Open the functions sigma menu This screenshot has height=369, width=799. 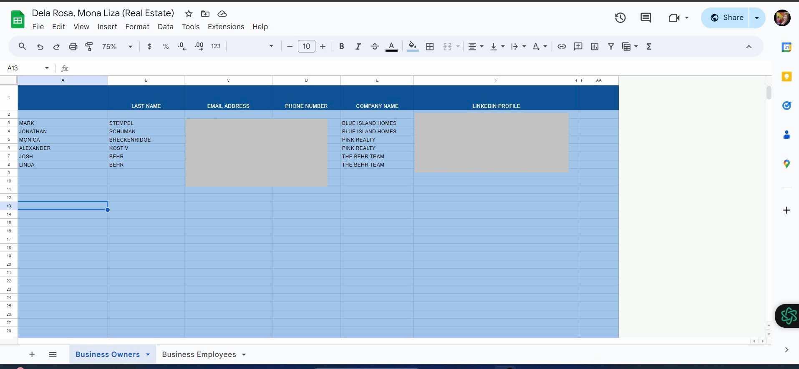pos(649,47)
